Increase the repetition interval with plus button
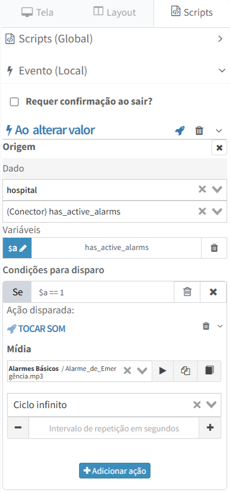Screen dimensions: 230x493 click(210, 428)
